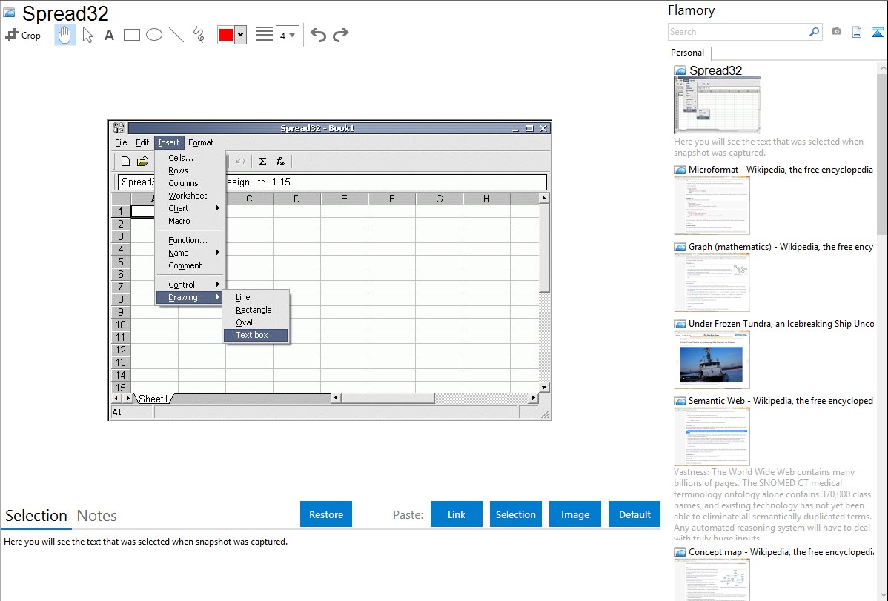Viewport: 888px width, 601px height.
Task: Select Text box in Drawing submenu
Action: [x=256, y=336]
